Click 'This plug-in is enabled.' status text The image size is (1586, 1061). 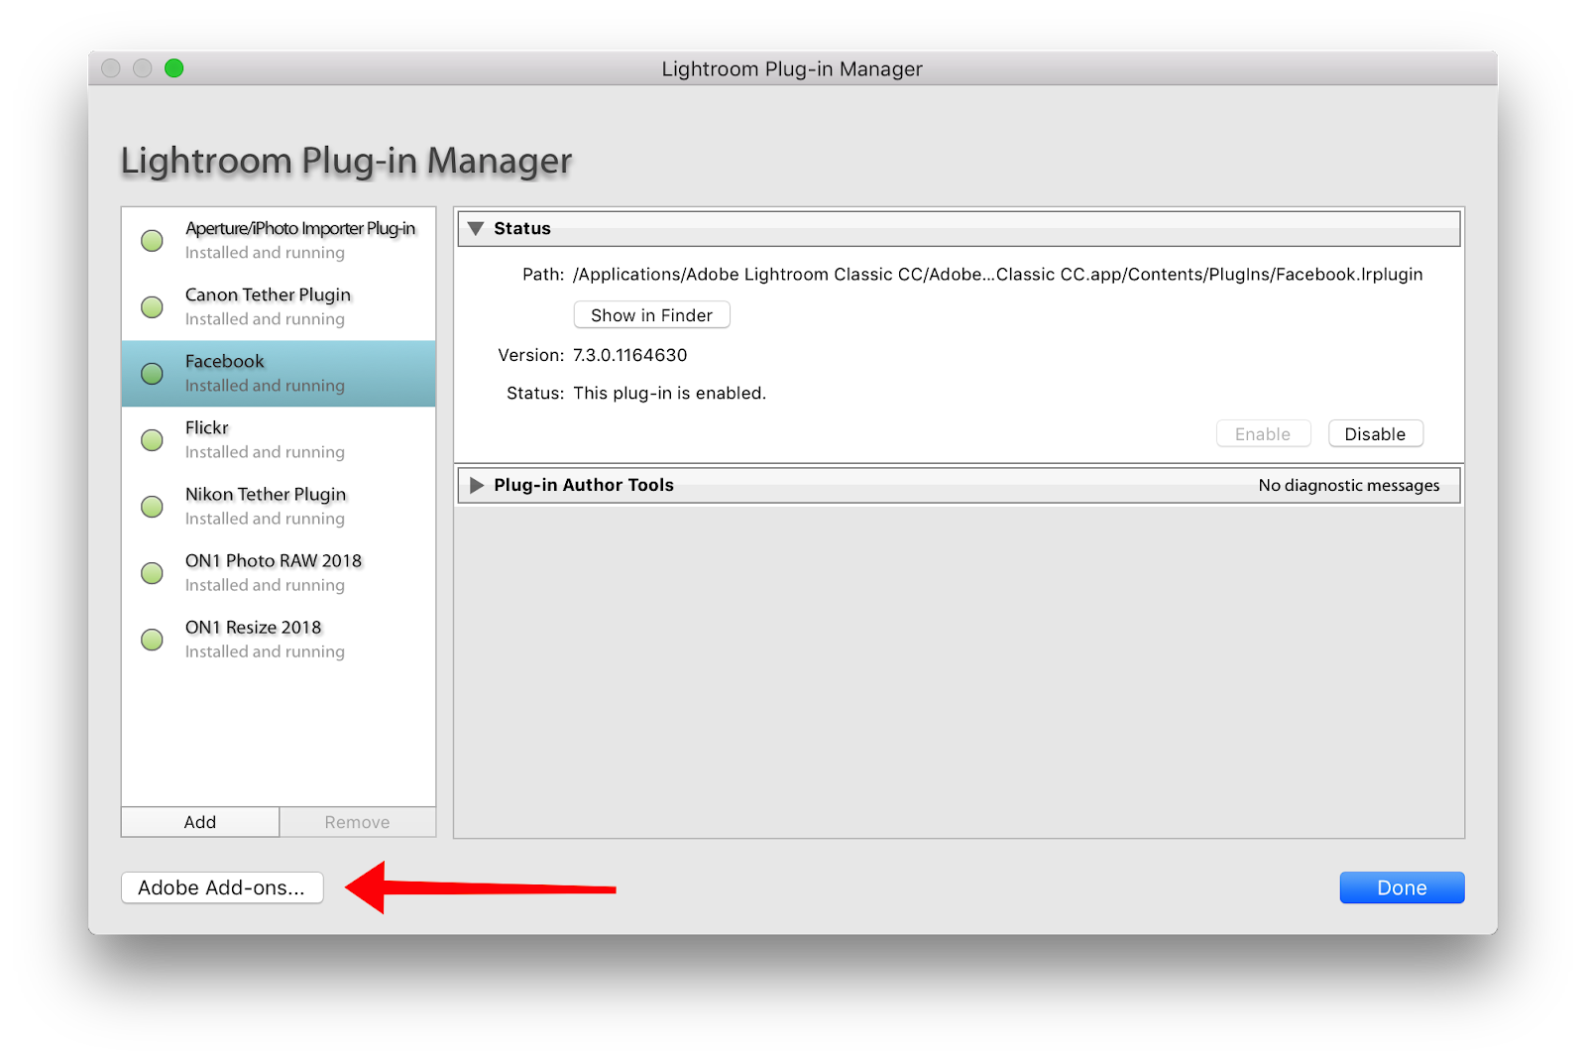670,394
